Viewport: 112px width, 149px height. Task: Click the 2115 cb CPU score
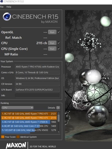(x=42, y=43)
